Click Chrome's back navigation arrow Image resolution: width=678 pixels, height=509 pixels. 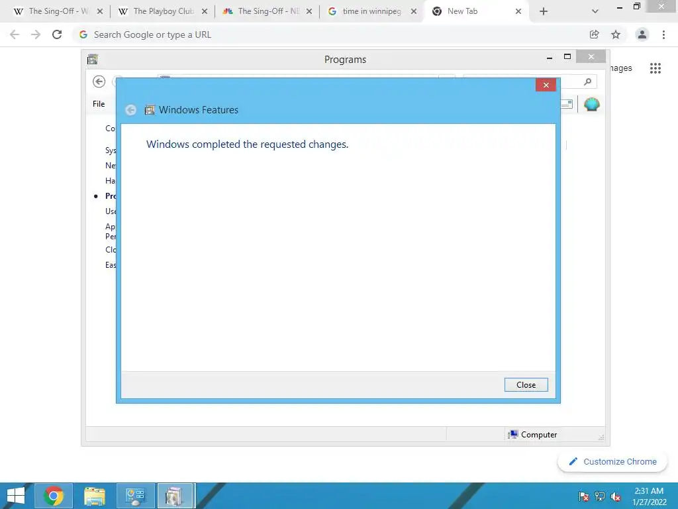point(15,34)
